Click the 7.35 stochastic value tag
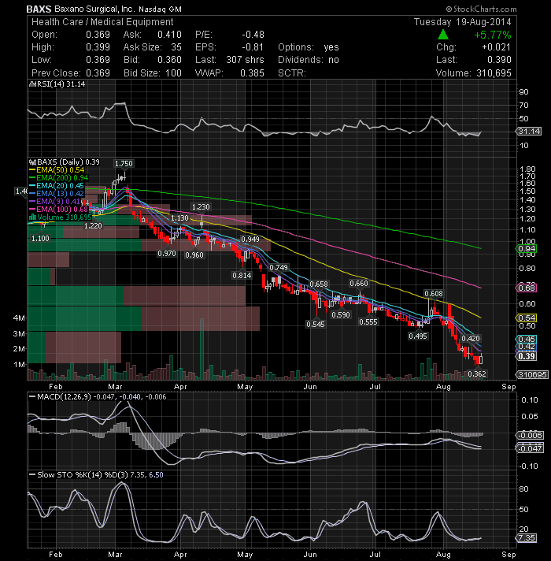Viewport: 551px width, 561px height. tap(527, 537)
